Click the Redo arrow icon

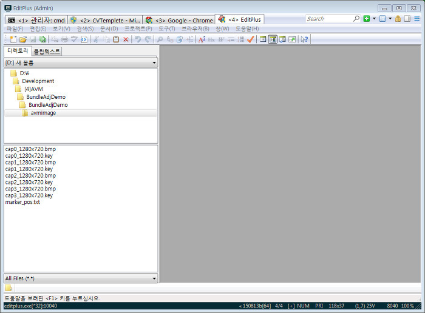(x=148, y=39)
